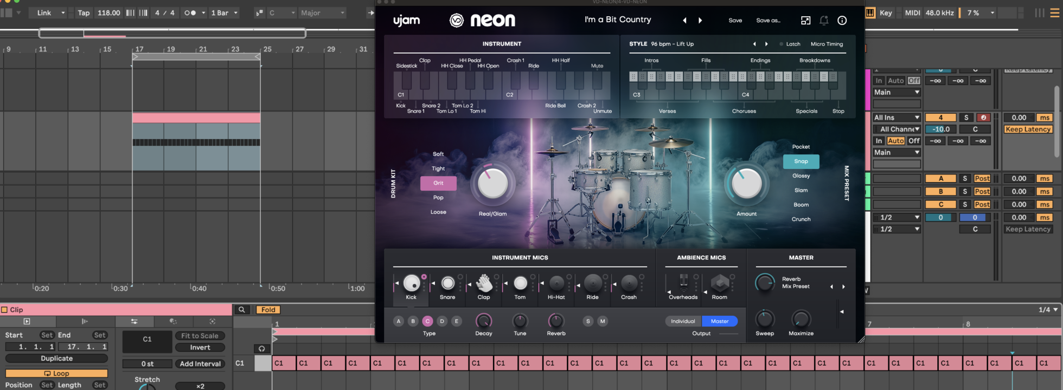This screenshot has height=390, width=1063.
Task: Open the pitch and time utilities tab
Action: point(134,321)
